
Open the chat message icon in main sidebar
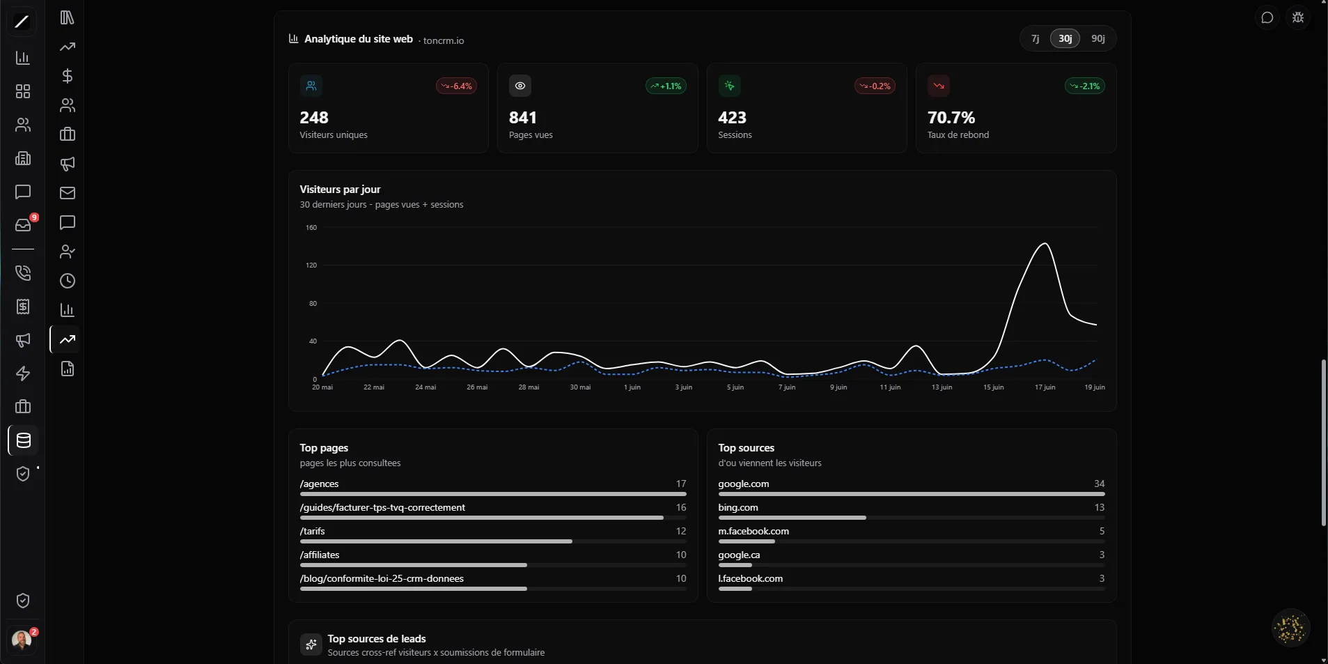[x=23, y=192]
